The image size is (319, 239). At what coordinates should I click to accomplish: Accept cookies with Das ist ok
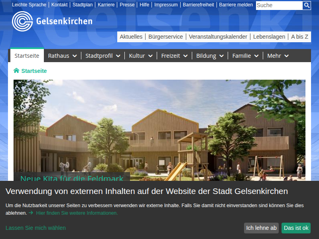pos(296,228)
